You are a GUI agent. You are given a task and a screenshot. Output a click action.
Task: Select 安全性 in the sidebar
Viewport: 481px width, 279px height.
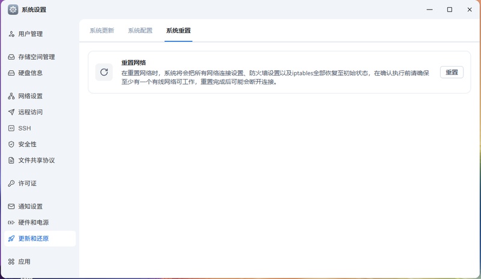(40, 144)
